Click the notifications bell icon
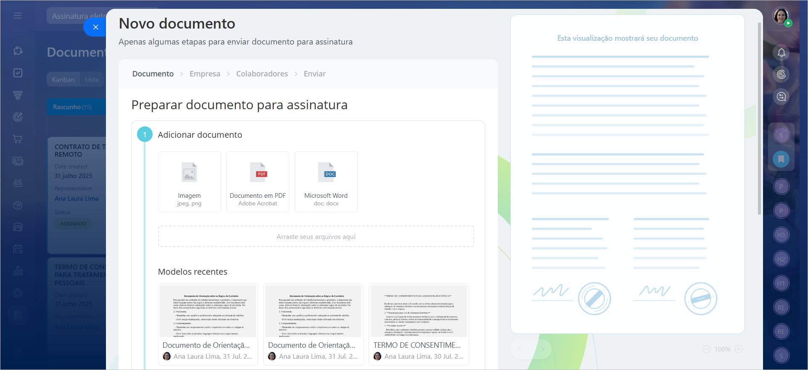808x370 pixels. pos(781,52)
